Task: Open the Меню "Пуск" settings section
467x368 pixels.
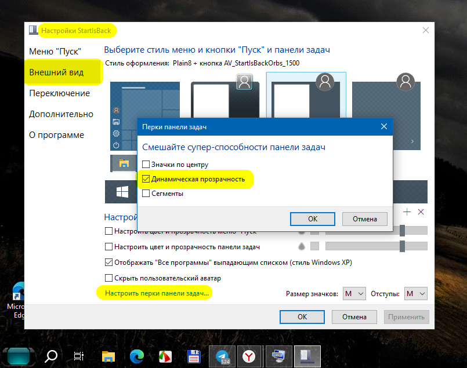Action: tap(55, 52)
